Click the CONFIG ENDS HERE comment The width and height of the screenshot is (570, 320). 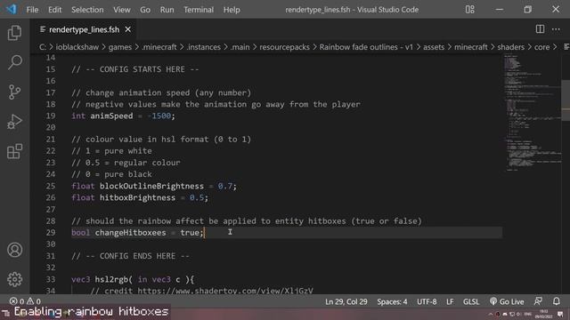[x=131, y=256]
